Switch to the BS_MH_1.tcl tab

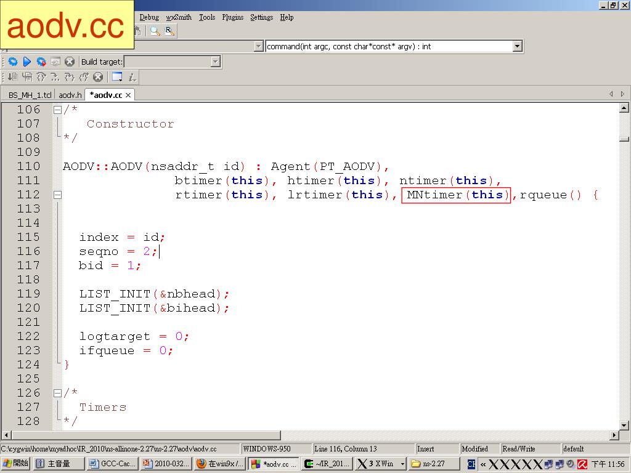(30, 95)
